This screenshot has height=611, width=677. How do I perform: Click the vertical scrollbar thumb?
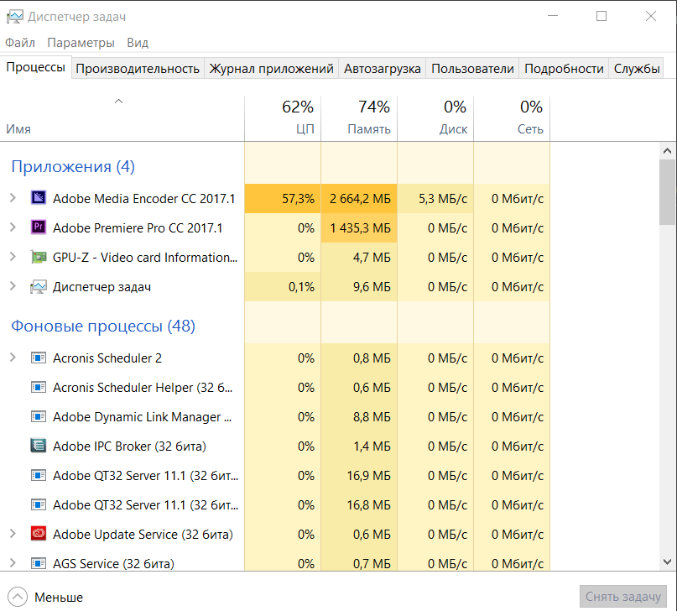pyautogui.click(x=668, y=192)
